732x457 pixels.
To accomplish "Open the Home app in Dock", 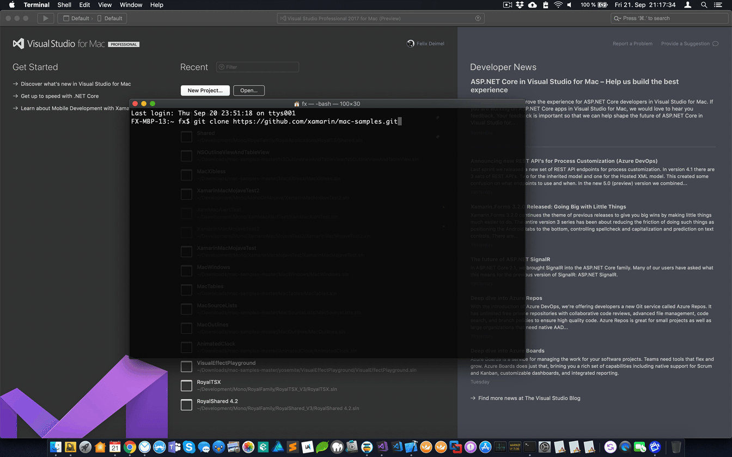I will tap(100, 447).
